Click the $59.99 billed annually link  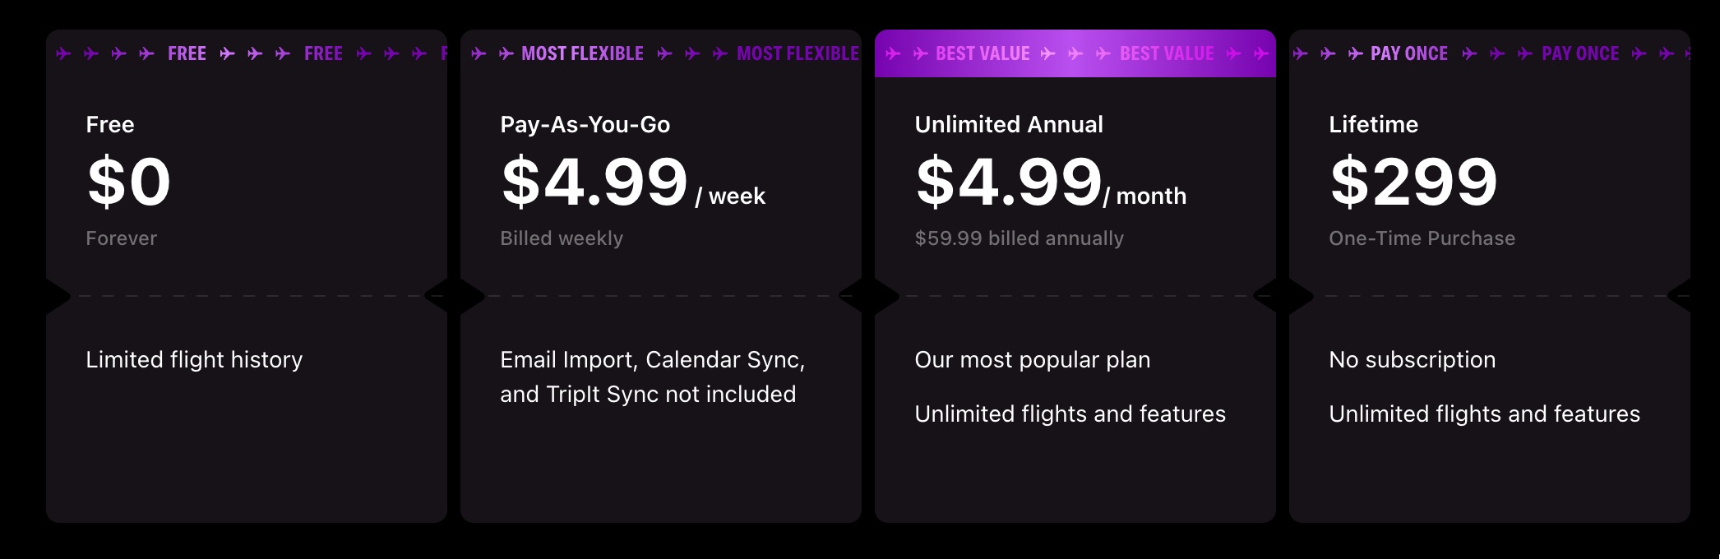click(x=1018, y=238)
